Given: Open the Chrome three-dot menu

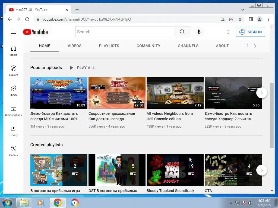Looking at the screenshot, I should (x=268, y=19).
